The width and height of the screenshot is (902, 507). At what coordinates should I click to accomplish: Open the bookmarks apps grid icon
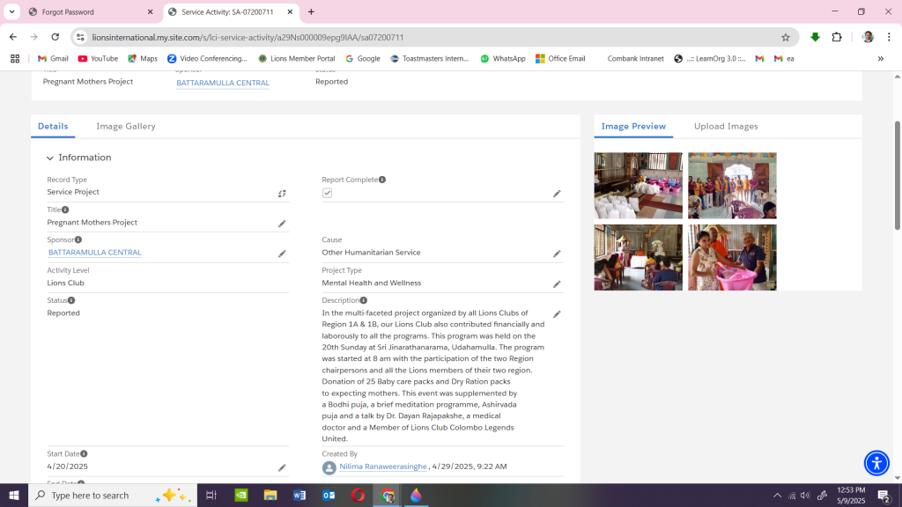pyautogui.click(x=15, y=59)
